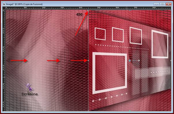The height and width of the screenshot is (114, 174).
Task: Maximize the Image1 window
Action: click(x=162, y=4)
